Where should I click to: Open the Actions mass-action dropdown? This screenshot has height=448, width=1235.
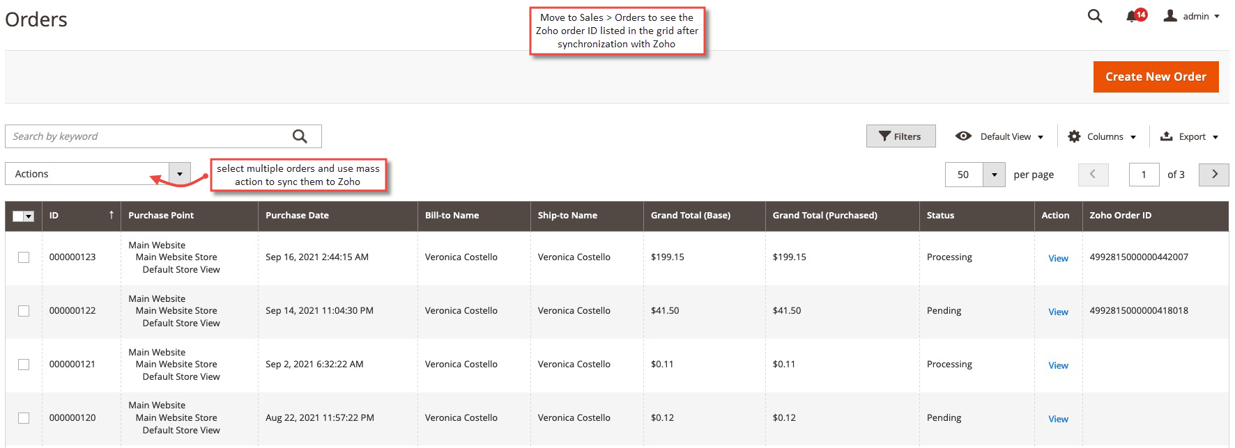click(98, 174)
